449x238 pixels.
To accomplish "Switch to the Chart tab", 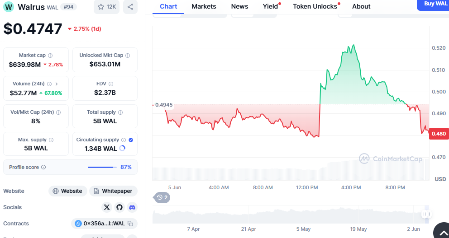I will pyautogui.click(x=168, y=6).
